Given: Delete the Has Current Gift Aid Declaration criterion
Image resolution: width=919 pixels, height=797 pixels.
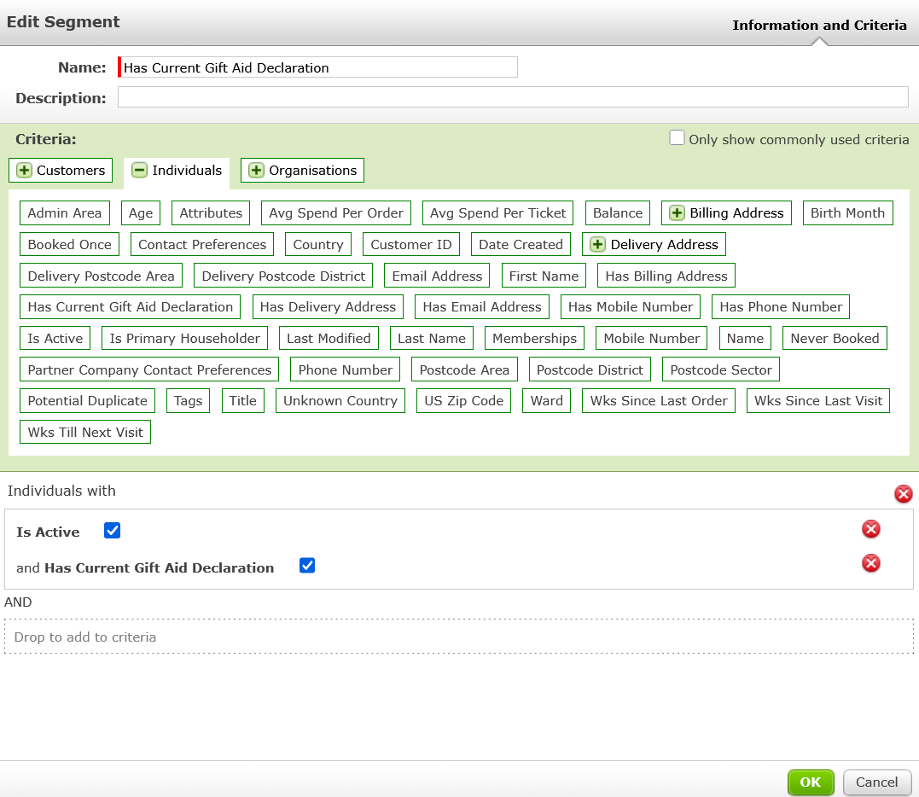Looking at the screenshot, I should (870, 563).
